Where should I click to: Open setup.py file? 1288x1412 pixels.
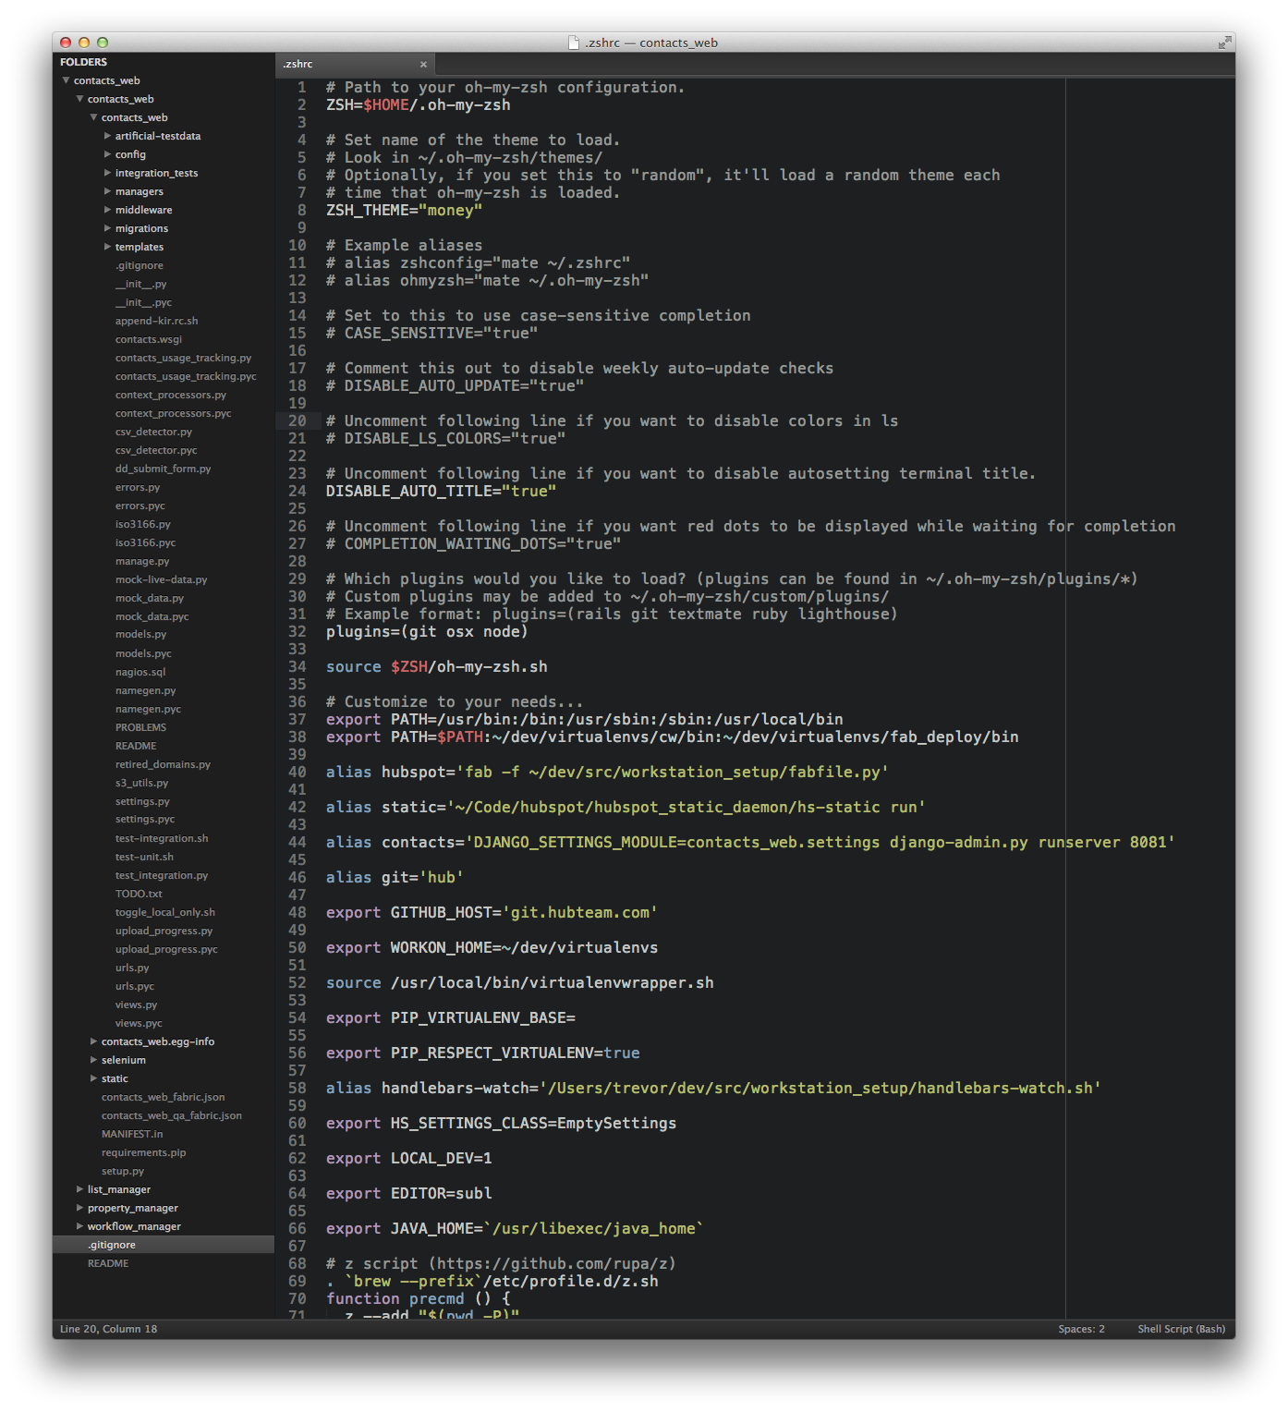pos(123,1171)
